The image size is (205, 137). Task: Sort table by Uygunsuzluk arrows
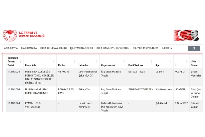click(x=124, y=62)
